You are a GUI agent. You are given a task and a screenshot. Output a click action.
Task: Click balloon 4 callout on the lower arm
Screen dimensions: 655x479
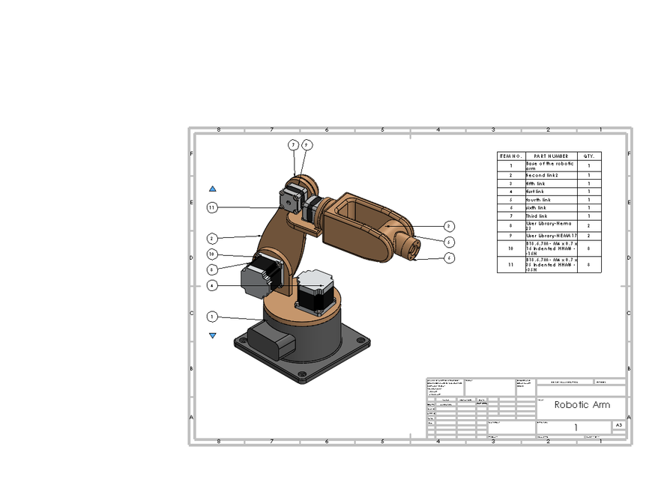tap(212, 284)
